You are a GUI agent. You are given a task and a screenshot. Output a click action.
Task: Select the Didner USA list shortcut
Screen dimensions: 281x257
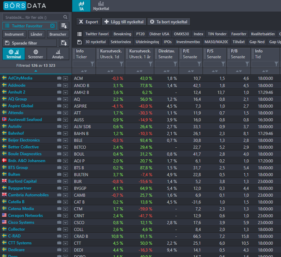pyautogui.click(x=159, y=34)
